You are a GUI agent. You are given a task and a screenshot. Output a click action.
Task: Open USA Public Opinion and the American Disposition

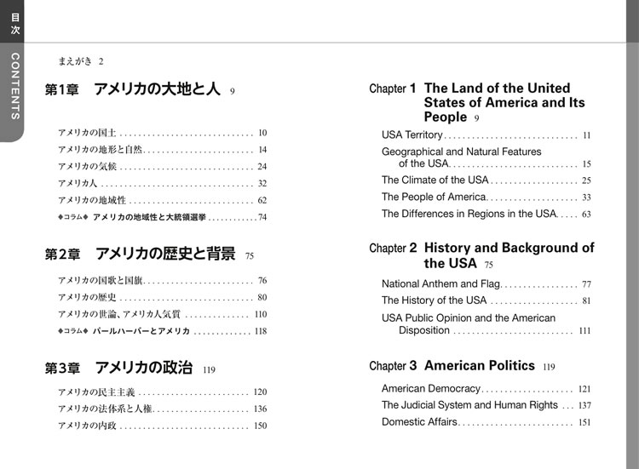486,324
